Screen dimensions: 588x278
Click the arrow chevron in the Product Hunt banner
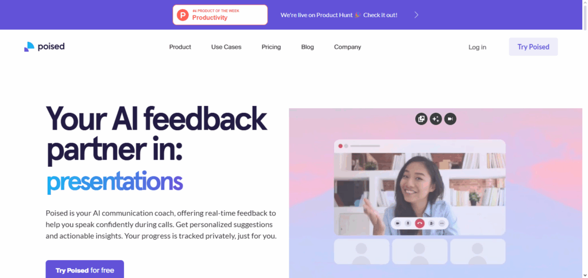click(416, 15)
